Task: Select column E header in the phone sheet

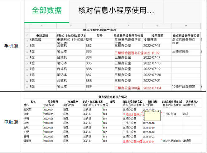Action: [x=99, y=26]
